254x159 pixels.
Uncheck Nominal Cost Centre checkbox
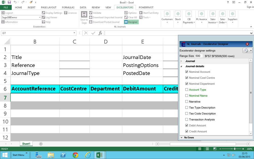pyautogui.click(x=187, y=78)
